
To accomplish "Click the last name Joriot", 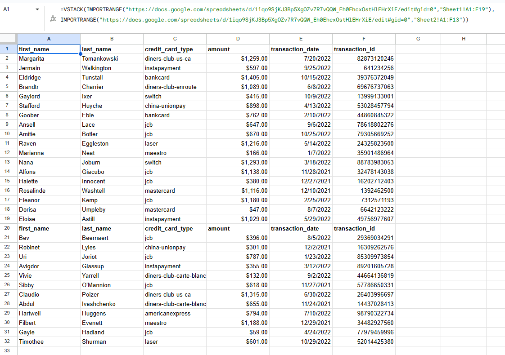I will point(112,257).
